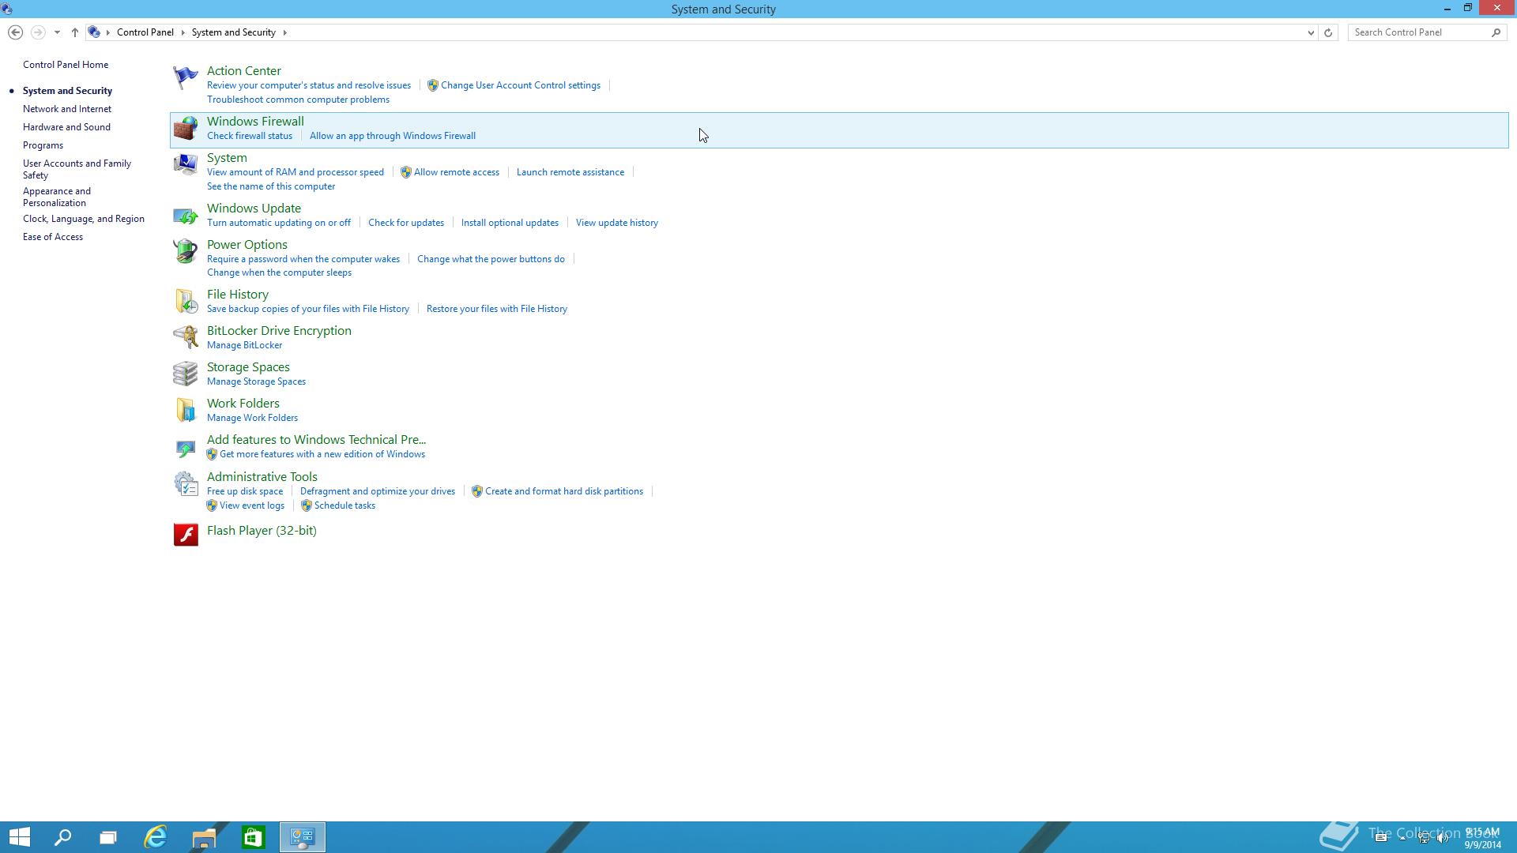Screen dimensions: 1517x853
Task: Select Clock, Language, and Region
Action: [84, 219]
